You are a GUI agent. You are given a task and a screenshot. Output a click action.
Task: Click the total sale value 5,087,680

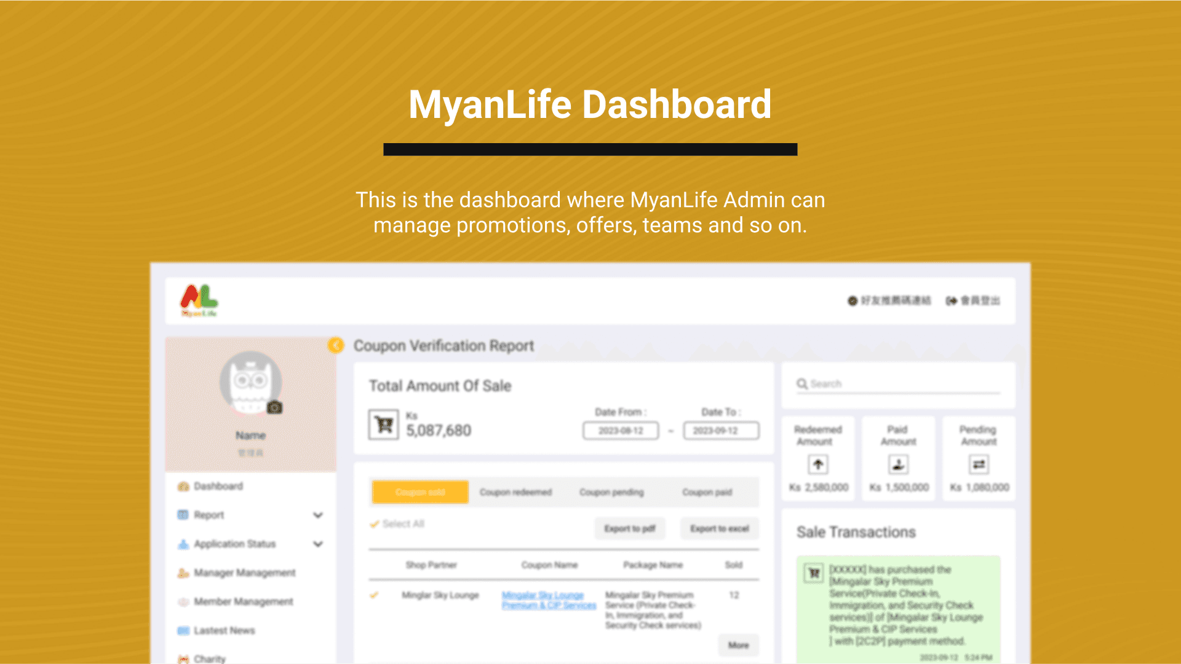click(x=439, y=431)
